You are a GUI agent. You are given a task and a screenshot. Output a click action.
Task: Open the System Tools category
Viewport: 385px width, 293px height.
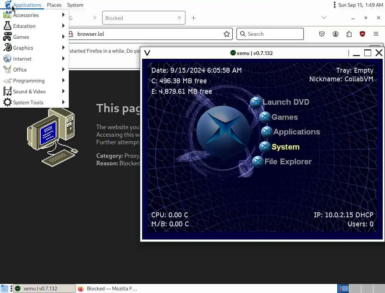34,102
